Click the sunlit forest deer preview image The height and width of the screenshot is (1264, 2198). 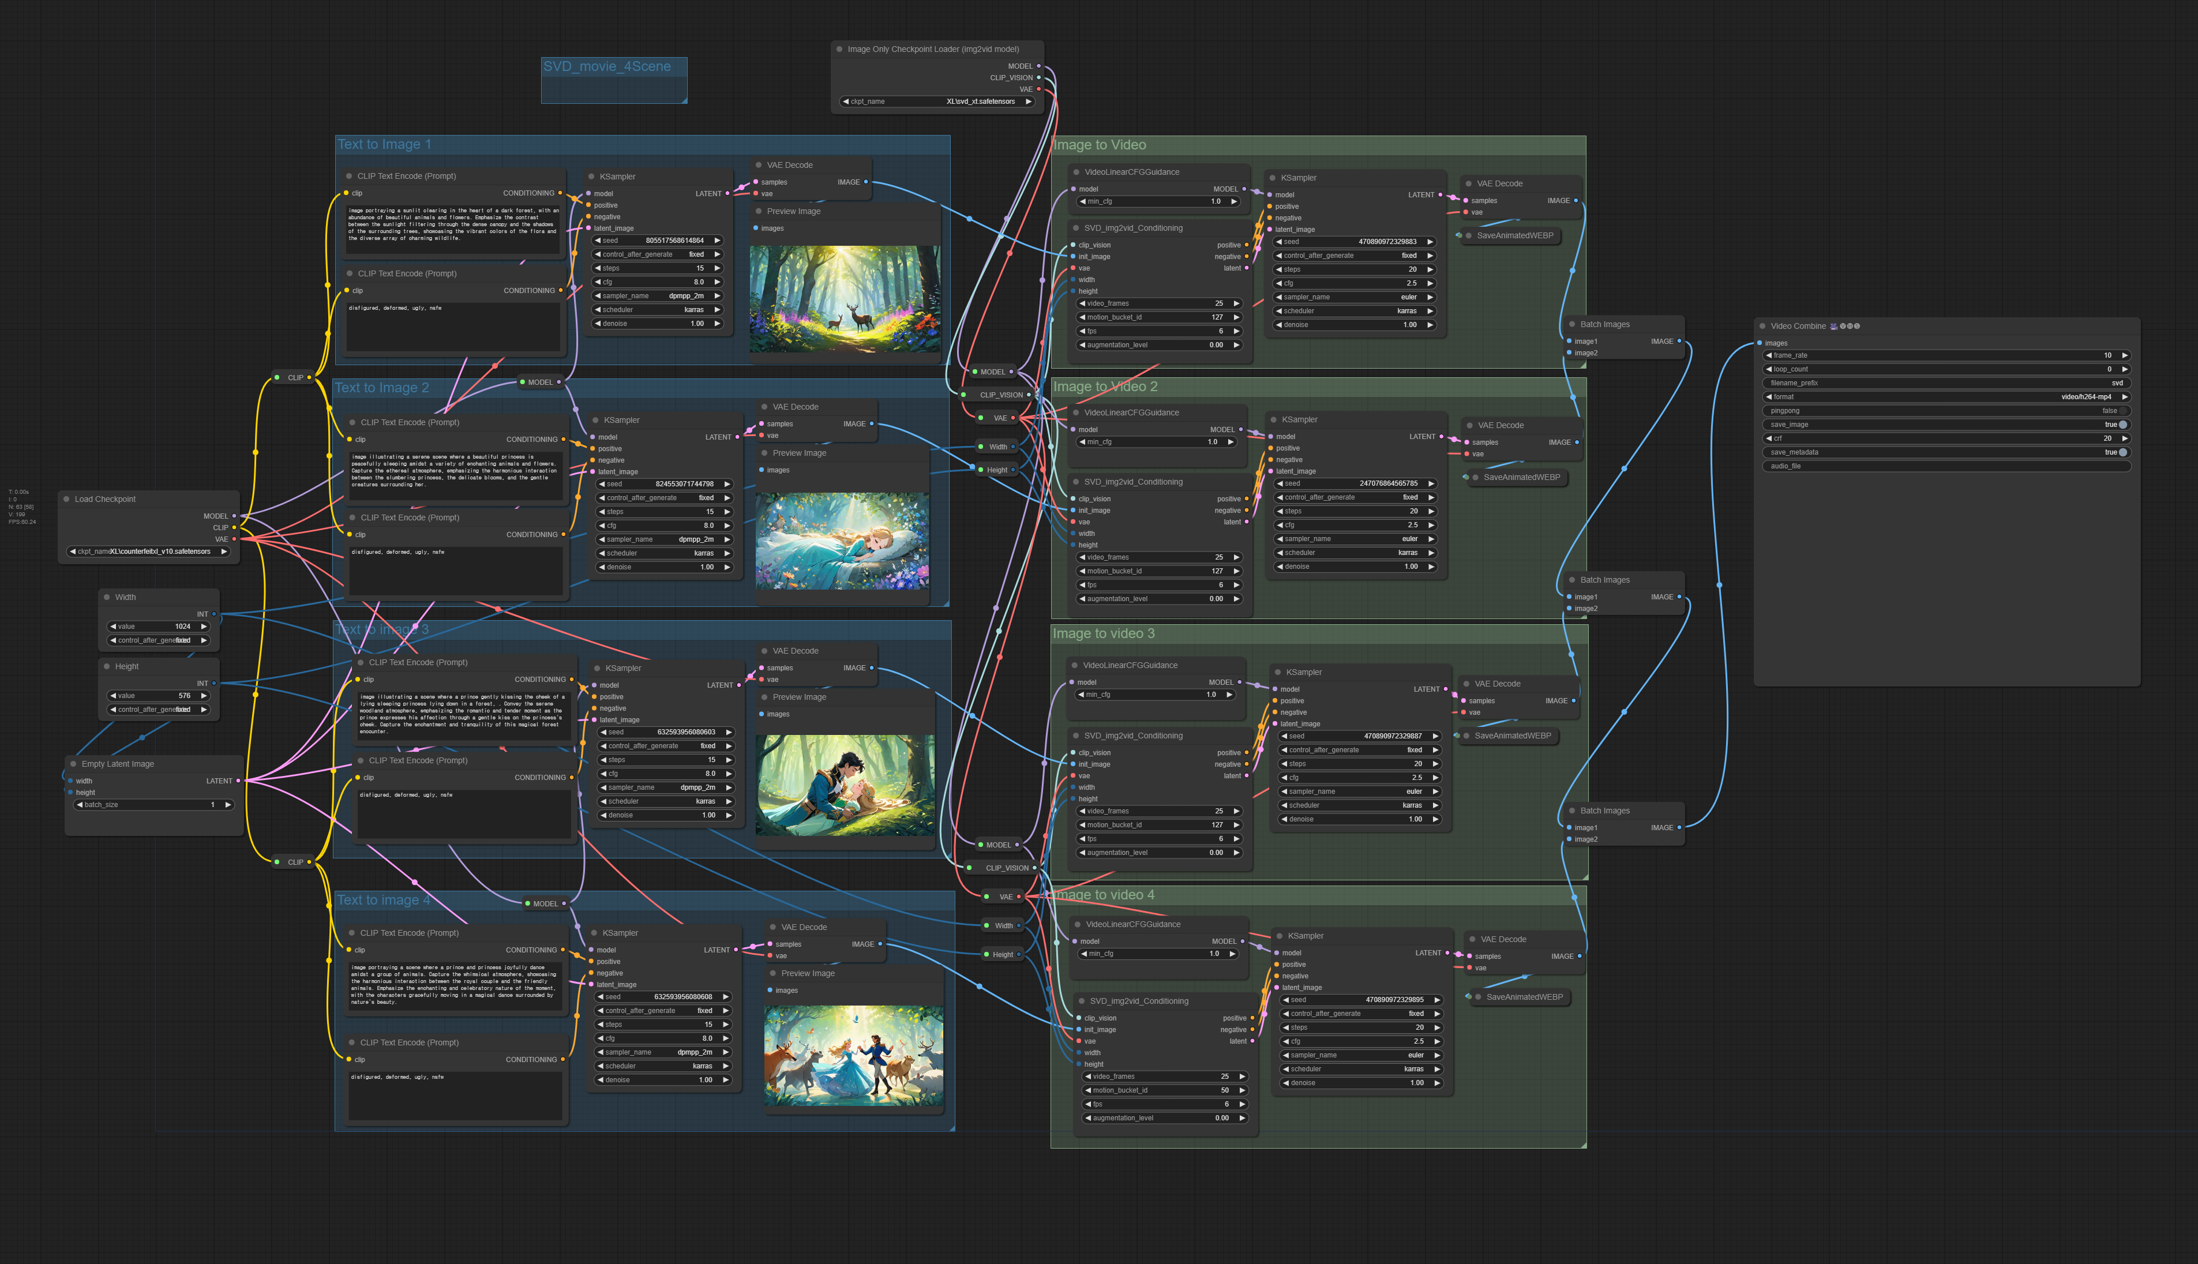pos(845,299)
